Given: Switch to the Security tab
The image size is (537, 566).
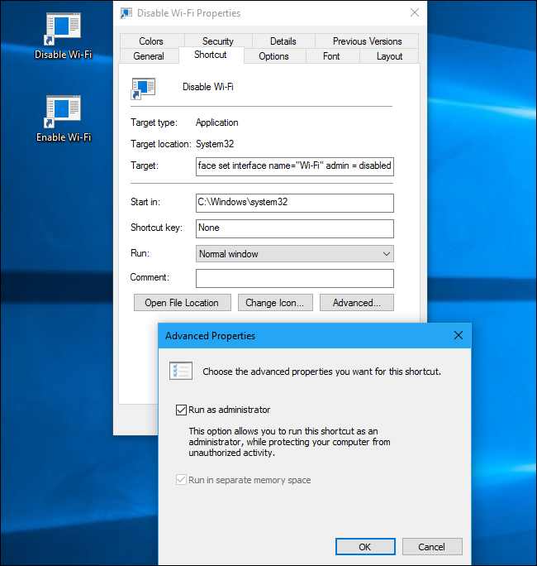Looking at the screenshot, I should [x=217, y=41].
